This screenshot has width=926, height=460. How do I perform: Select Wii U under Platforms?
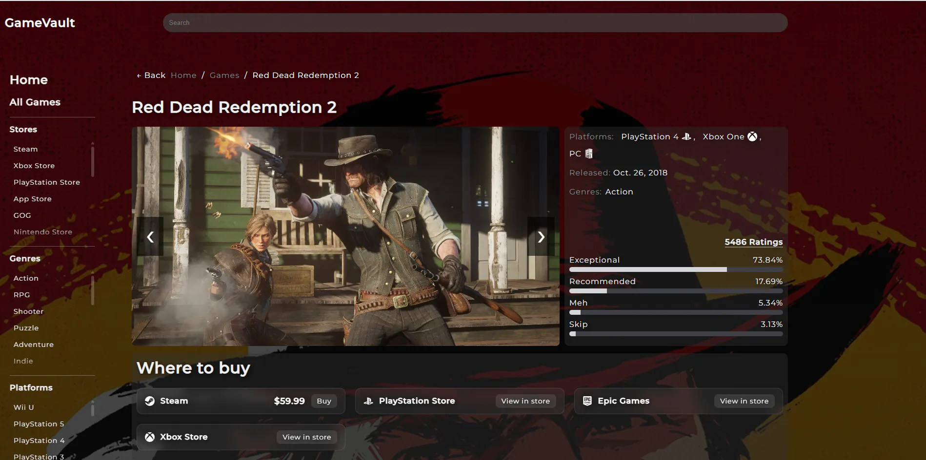[x=24, y=407]
